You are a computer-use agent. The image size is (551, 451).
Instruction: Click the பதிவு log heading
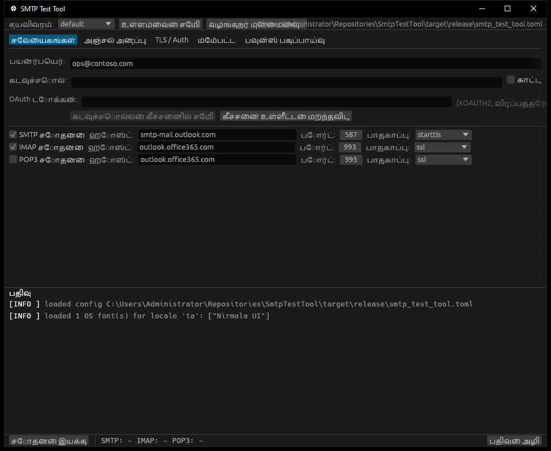20,294
